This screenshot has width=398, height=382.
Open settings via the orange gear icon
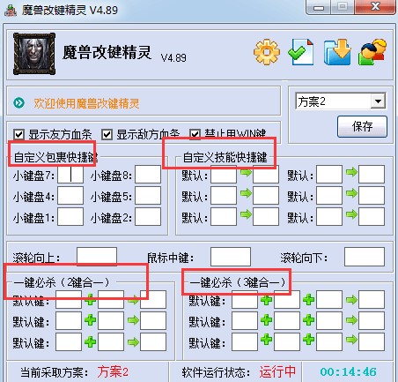267,52
